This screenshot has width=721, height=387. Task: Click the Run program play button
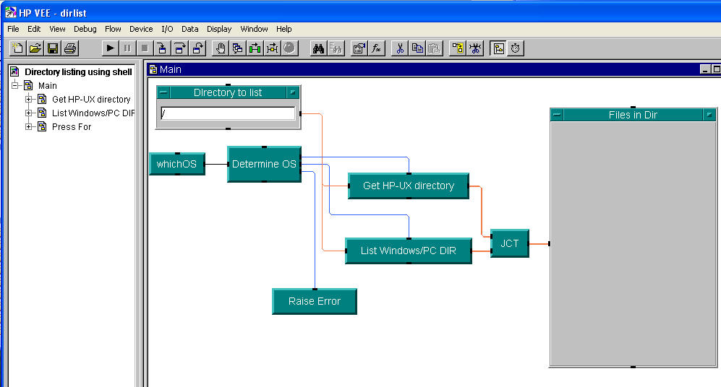tap(111, 48)
